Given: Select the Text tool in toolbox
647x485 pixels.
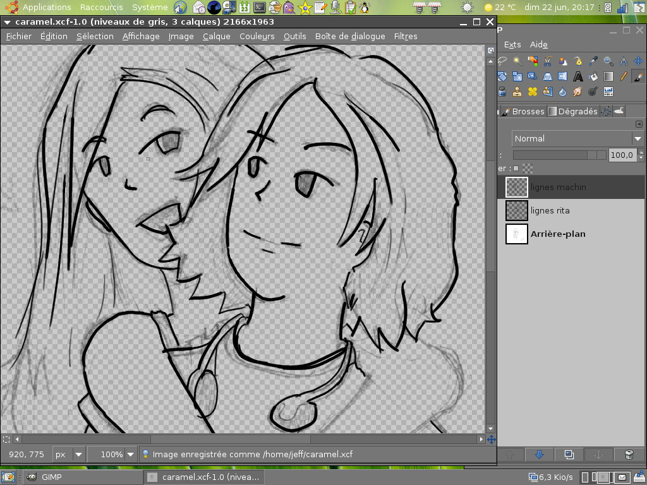Looking at the screenshot, I should point(578,77).
